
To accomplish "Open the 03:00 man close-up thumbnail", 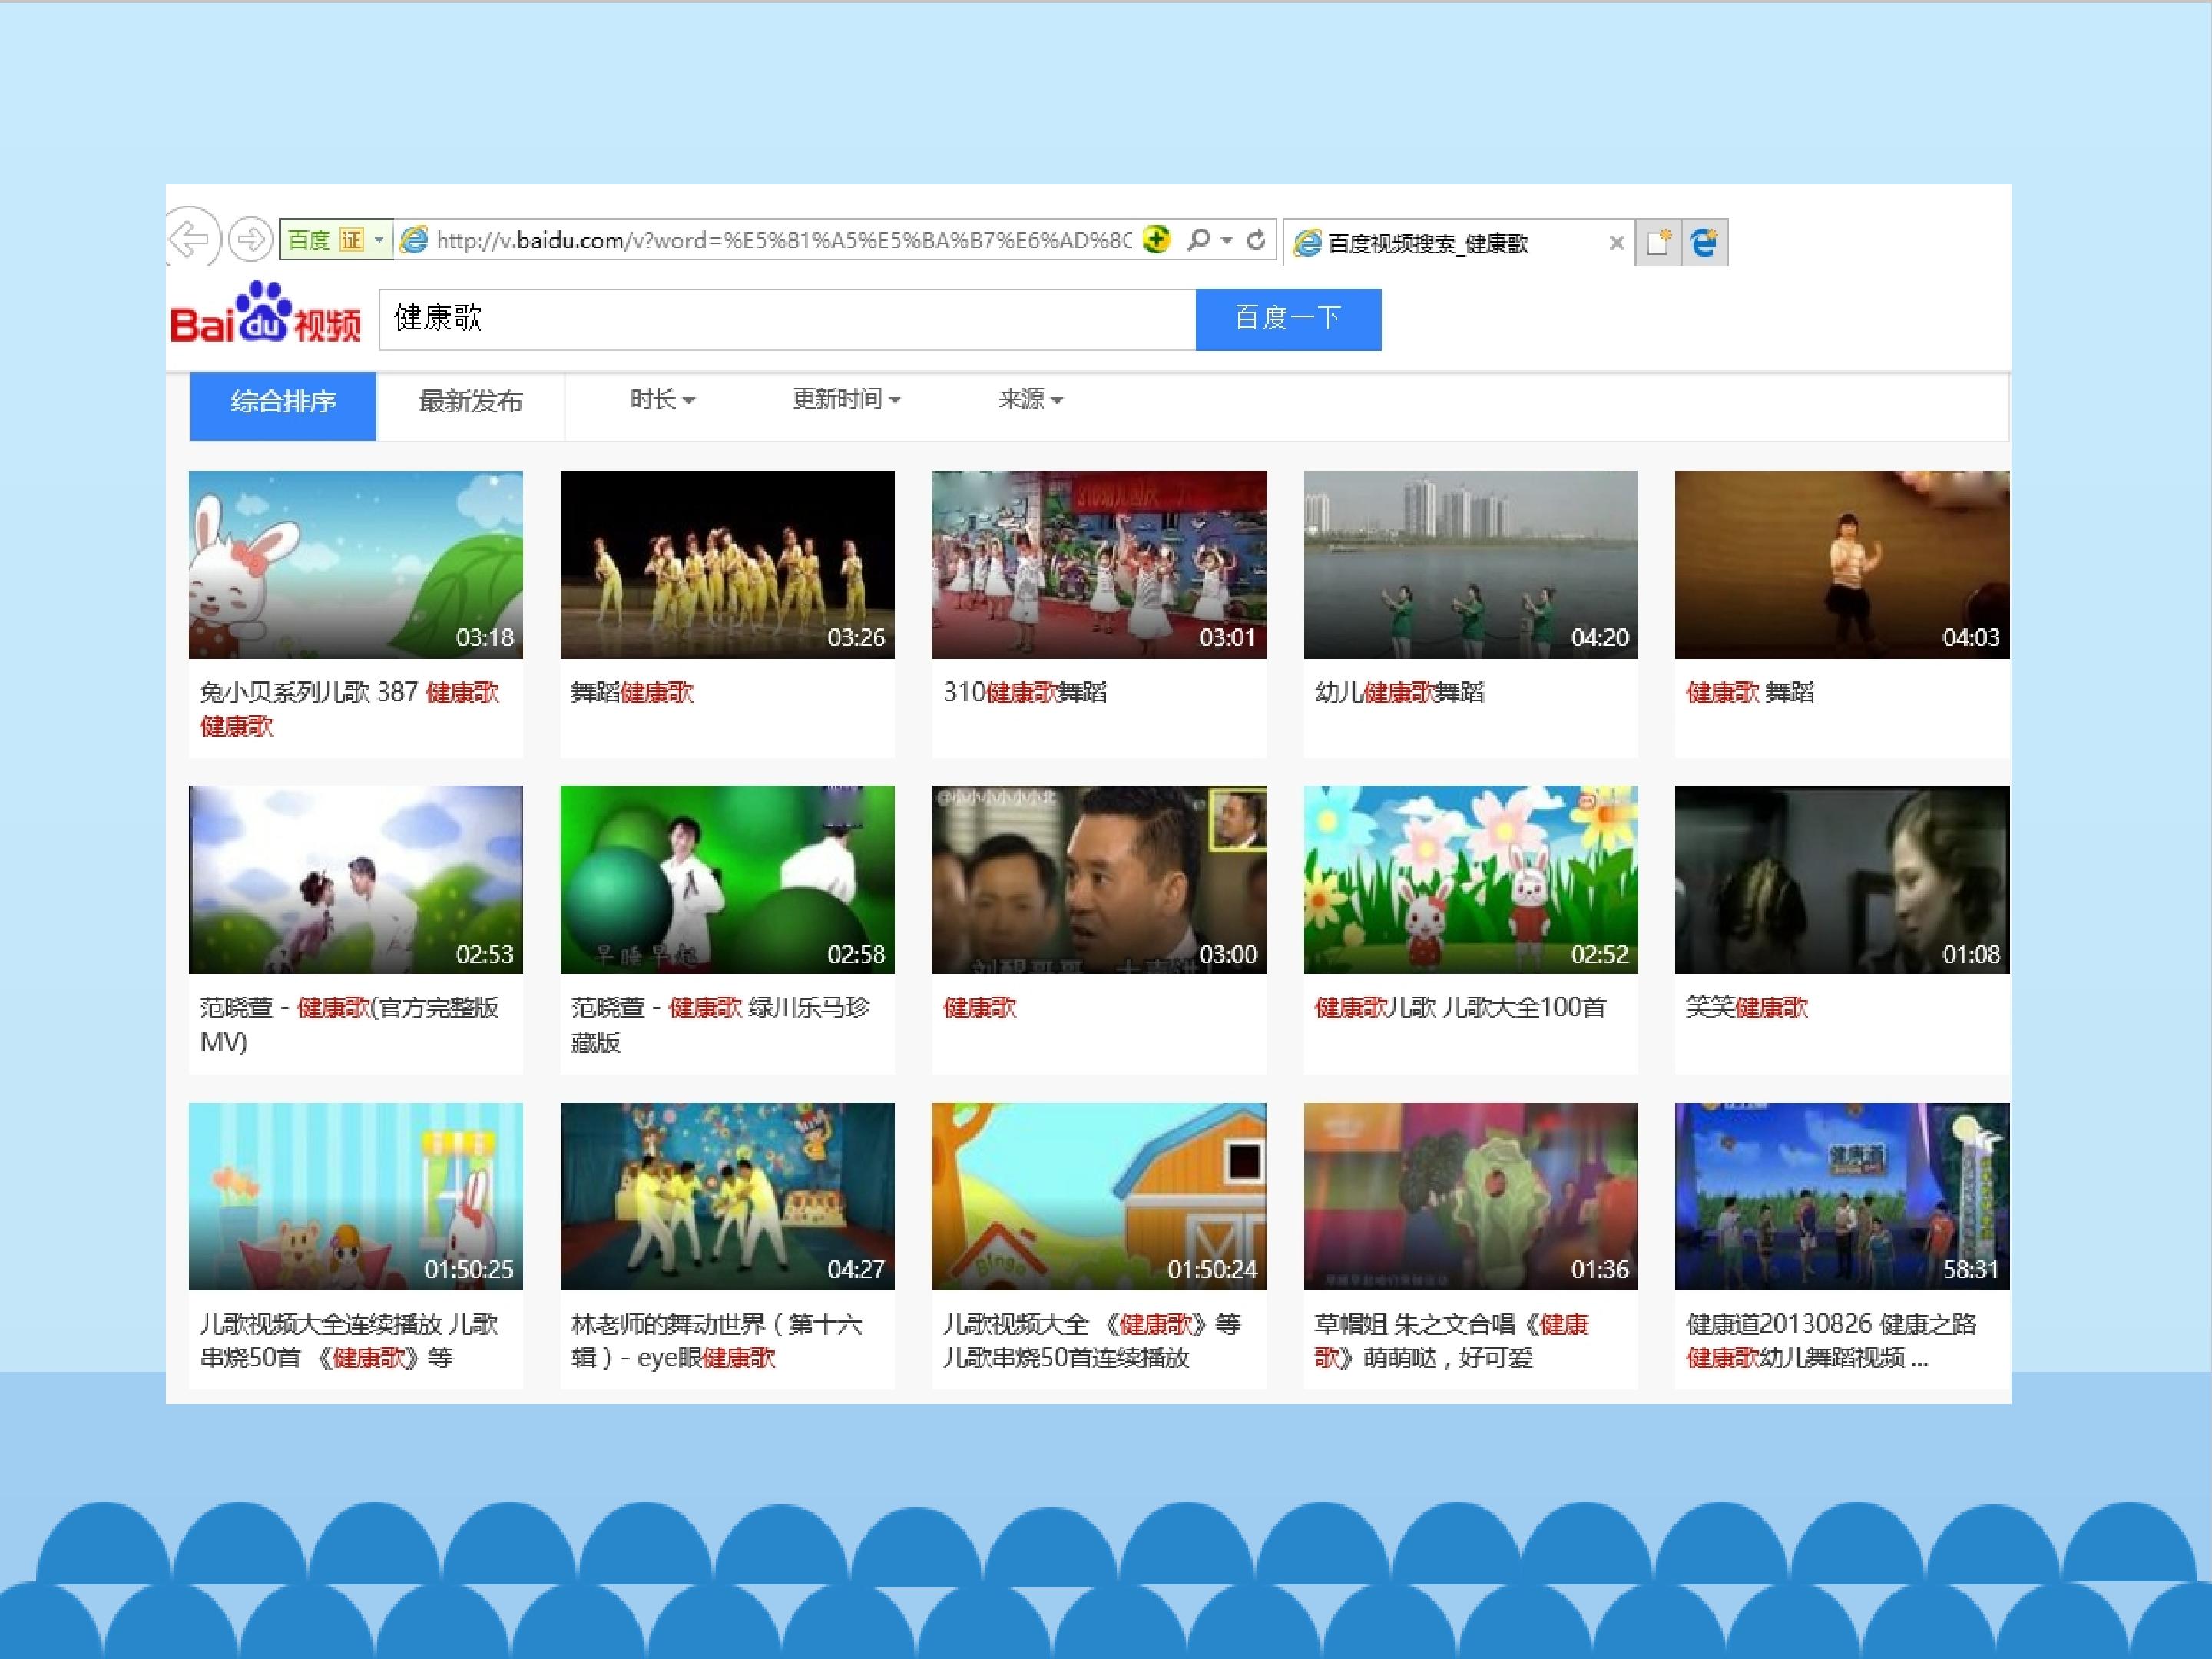I will 1099,879.
